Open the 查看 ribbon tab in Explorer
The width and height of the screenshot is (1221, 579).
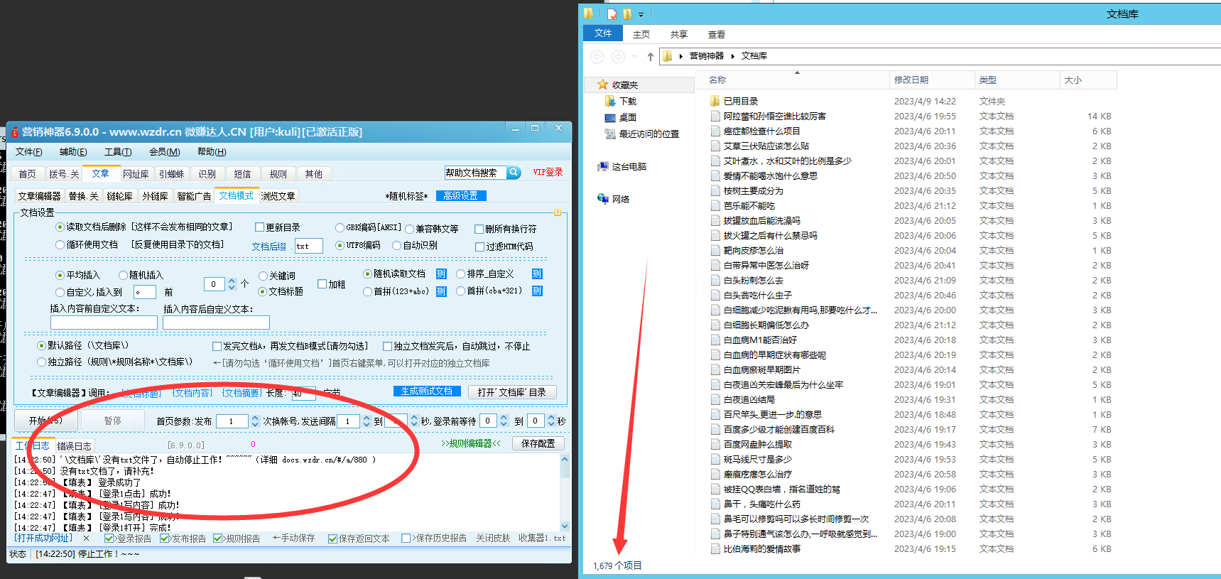(x=716, y=34)
